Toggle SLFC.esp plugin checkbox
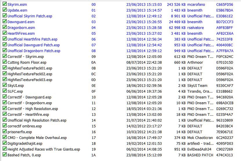The height and width of the screenshot is (161, 241). (5, 91)
